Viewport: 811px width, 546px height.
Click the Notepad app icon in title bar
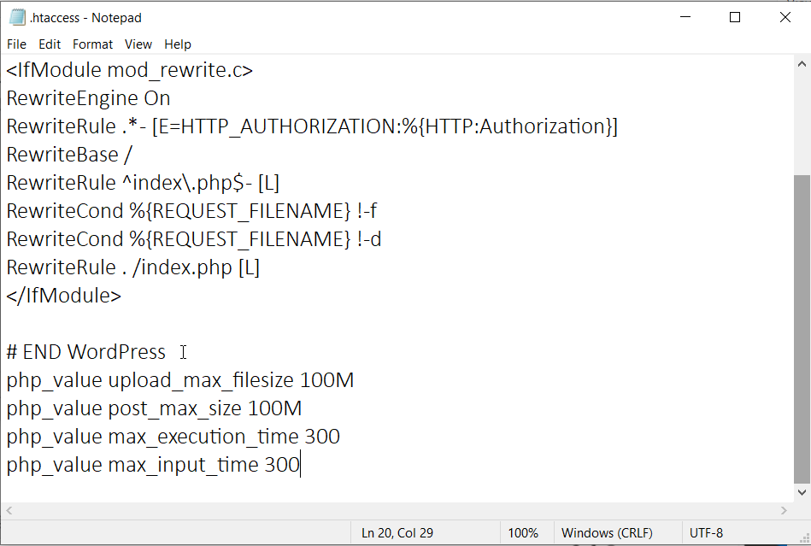coord(17,18)
